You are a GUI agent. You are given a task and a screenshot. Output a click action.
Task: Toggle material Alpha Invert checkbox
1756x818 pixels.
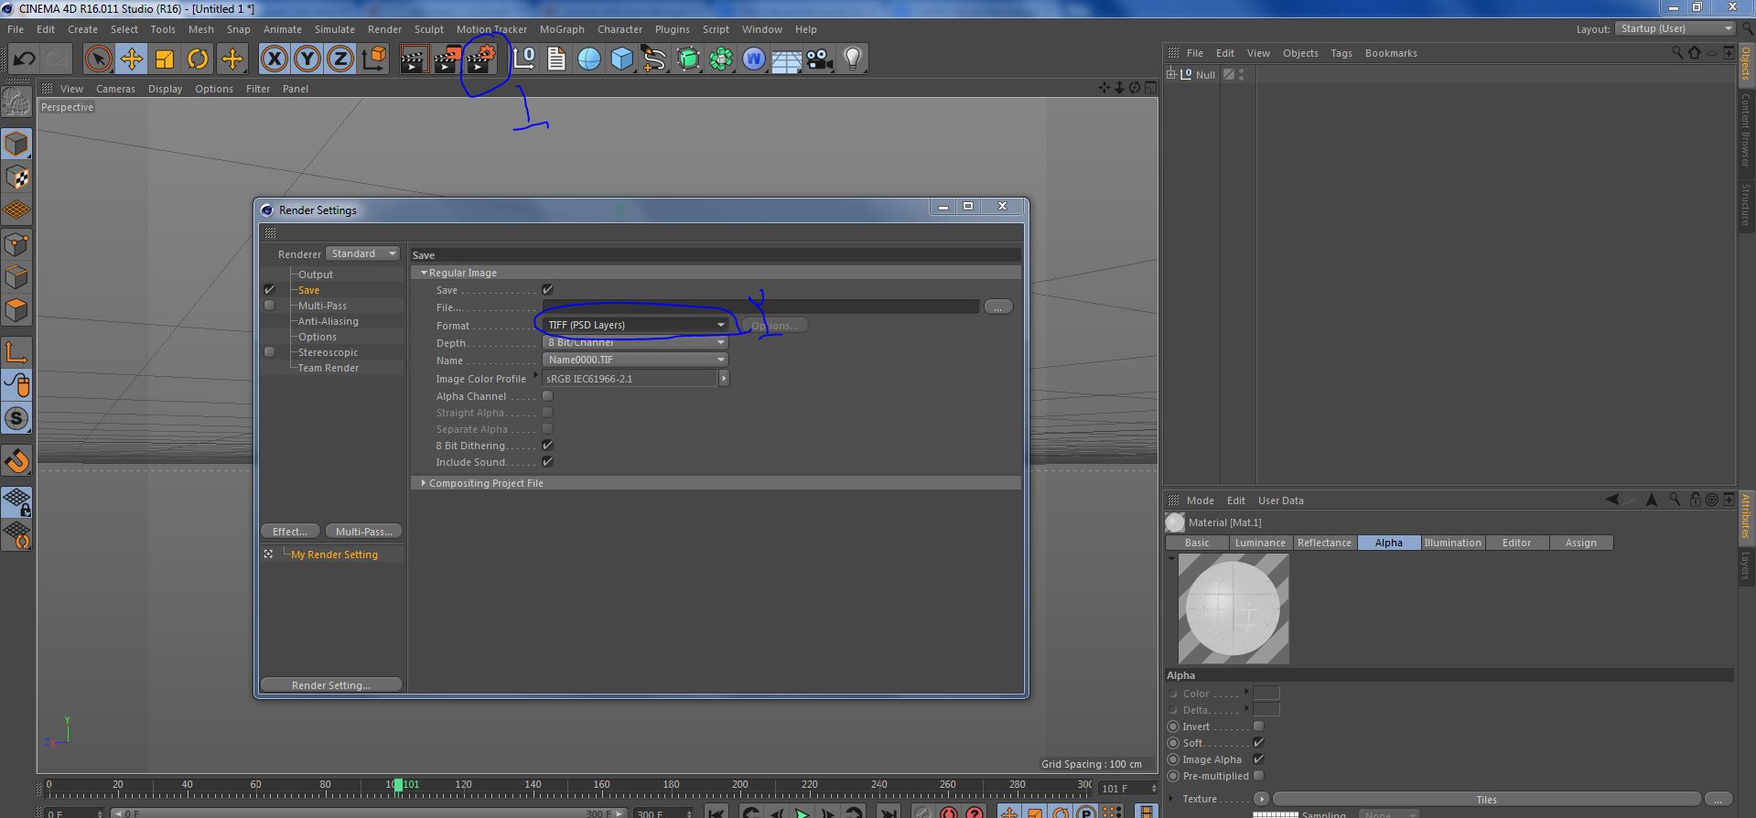pyautogui.click(x=1258, y=727)
